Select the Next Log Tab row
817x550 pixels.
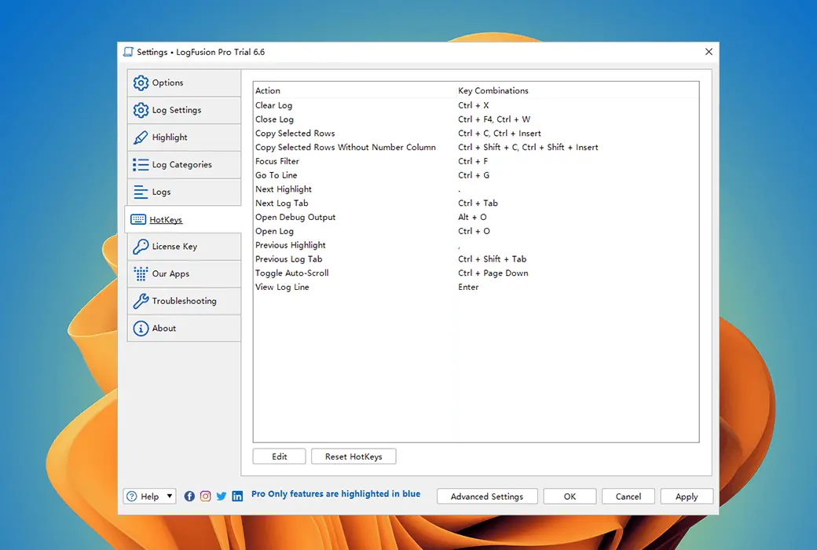pyautogui.click(x=476, y=203)
